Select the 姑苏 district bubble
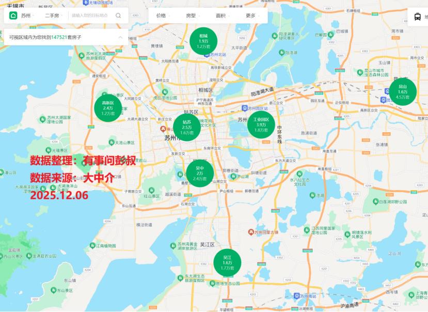 (186, 128)
